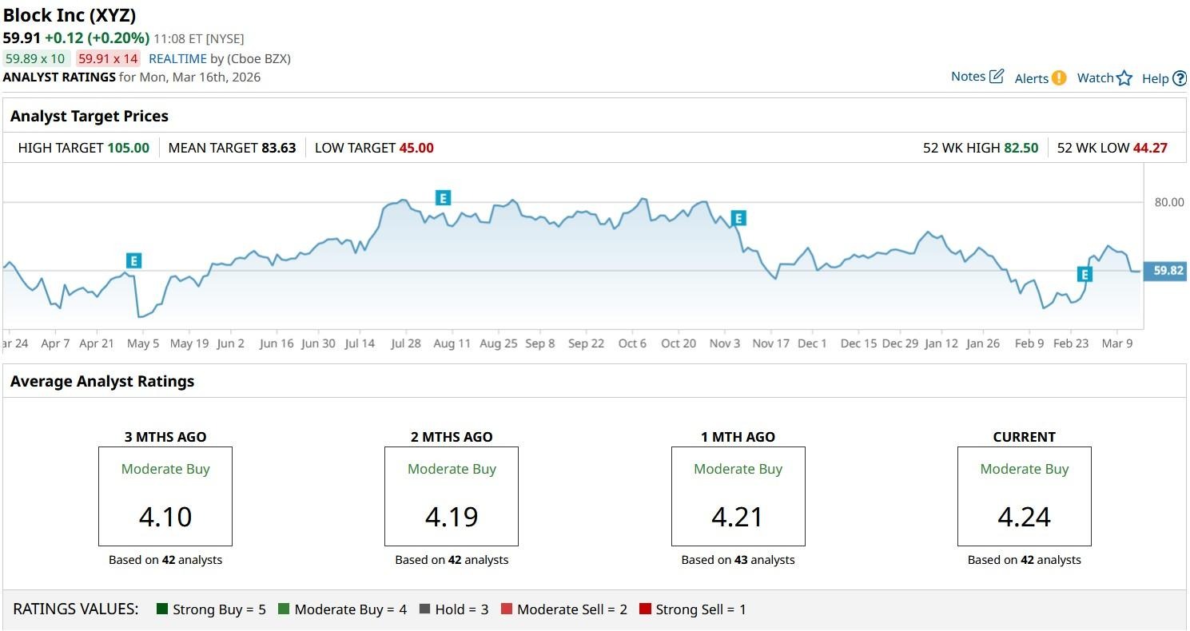Click the Help link
Viewport: 1190px width, 631px height.
click(x=1156, y=78)
